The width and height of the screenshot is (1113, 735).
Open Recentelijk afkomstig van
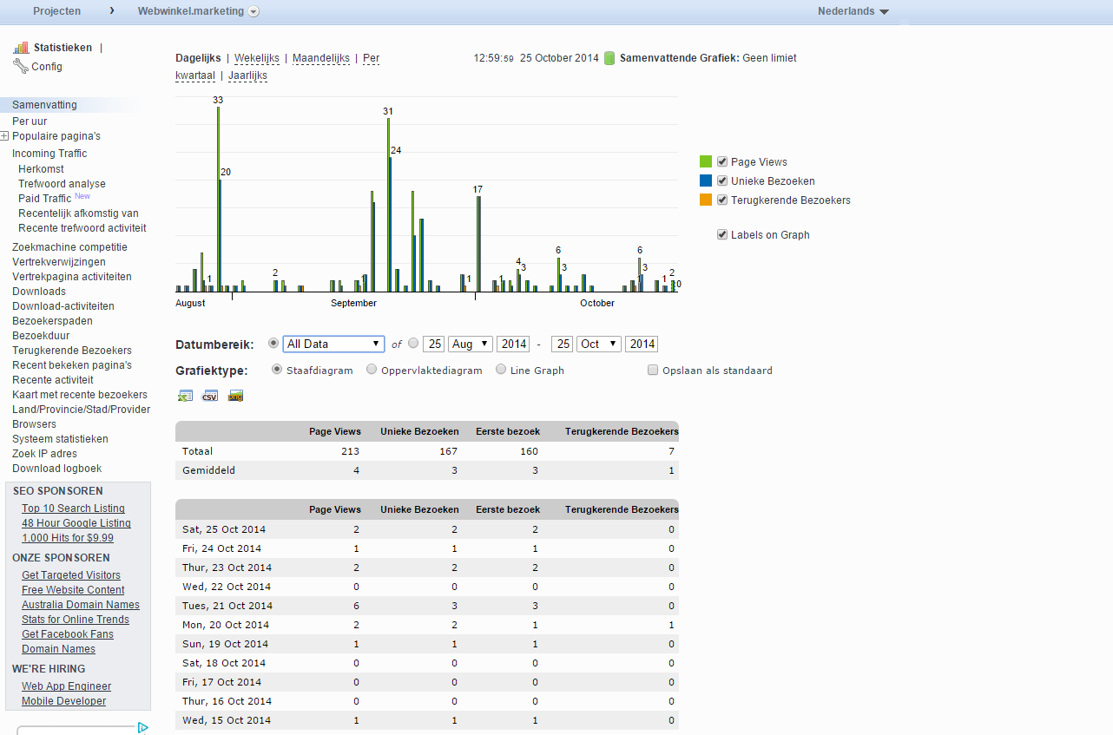[x=78, y=213]
